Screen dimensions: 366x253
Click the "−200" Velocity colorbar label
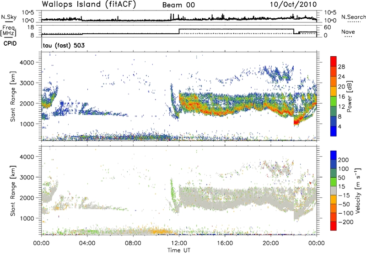click(x=346, y=222)
